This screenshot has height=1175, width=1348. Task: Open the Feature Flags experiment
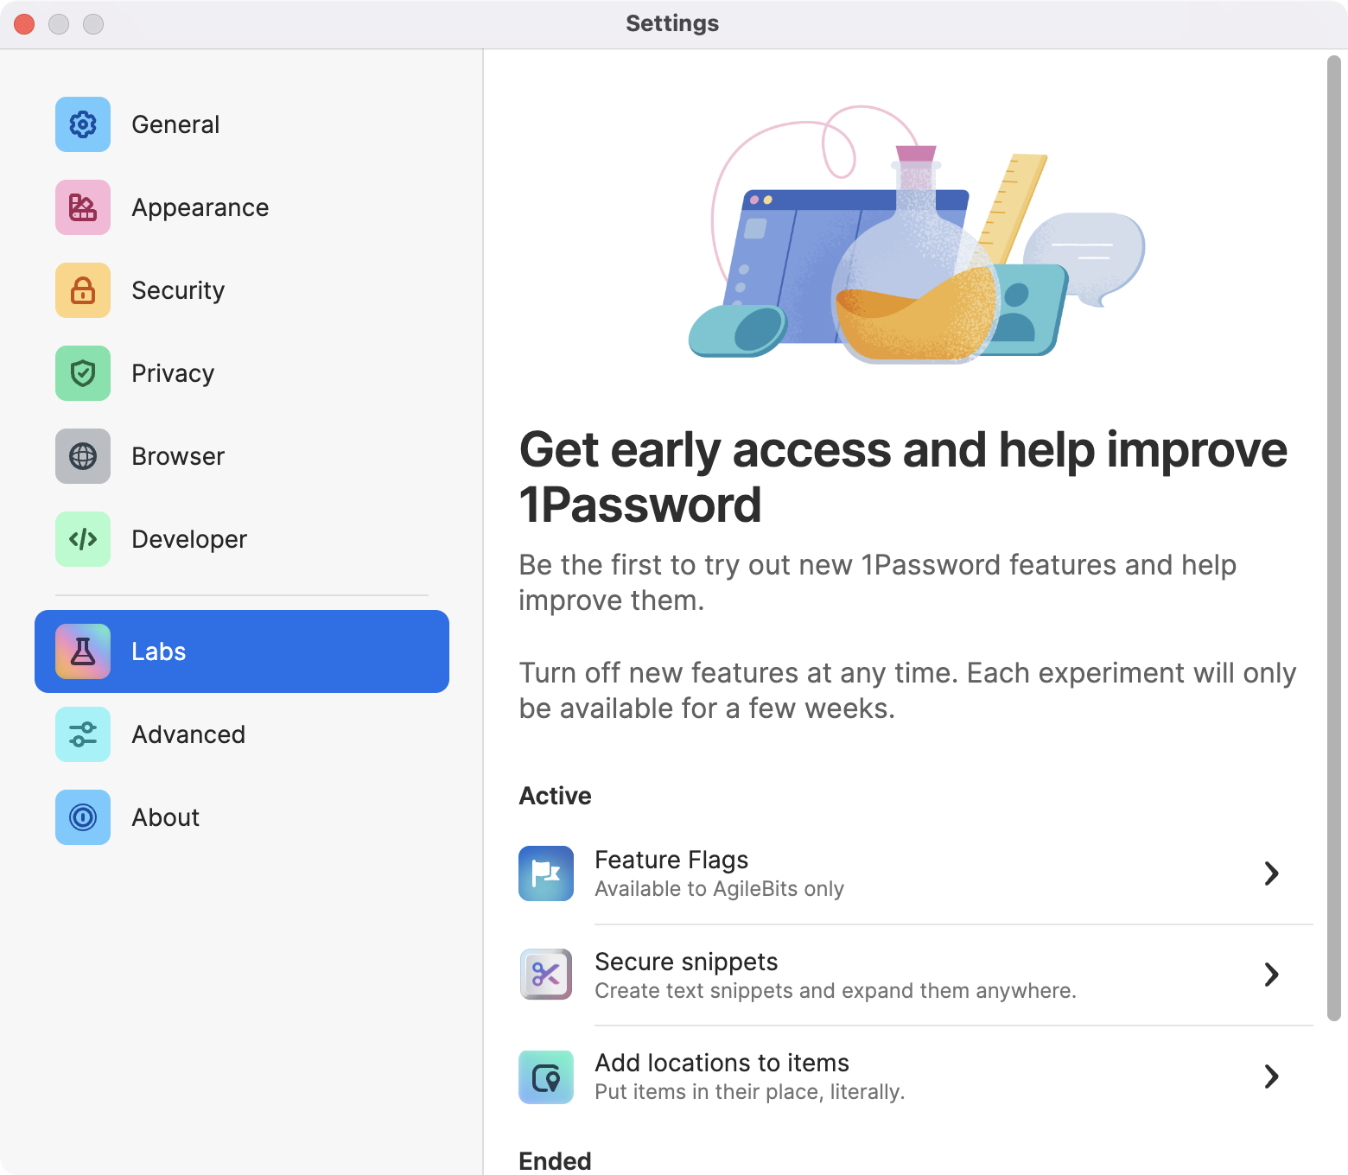(916, 873)
